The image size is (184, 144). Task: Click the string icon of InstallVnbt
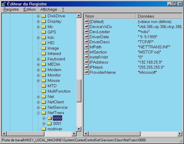(87, 57)
